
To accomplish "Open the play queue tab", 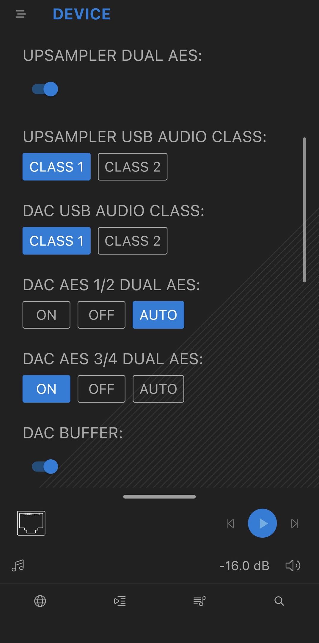I will (120, 601).
